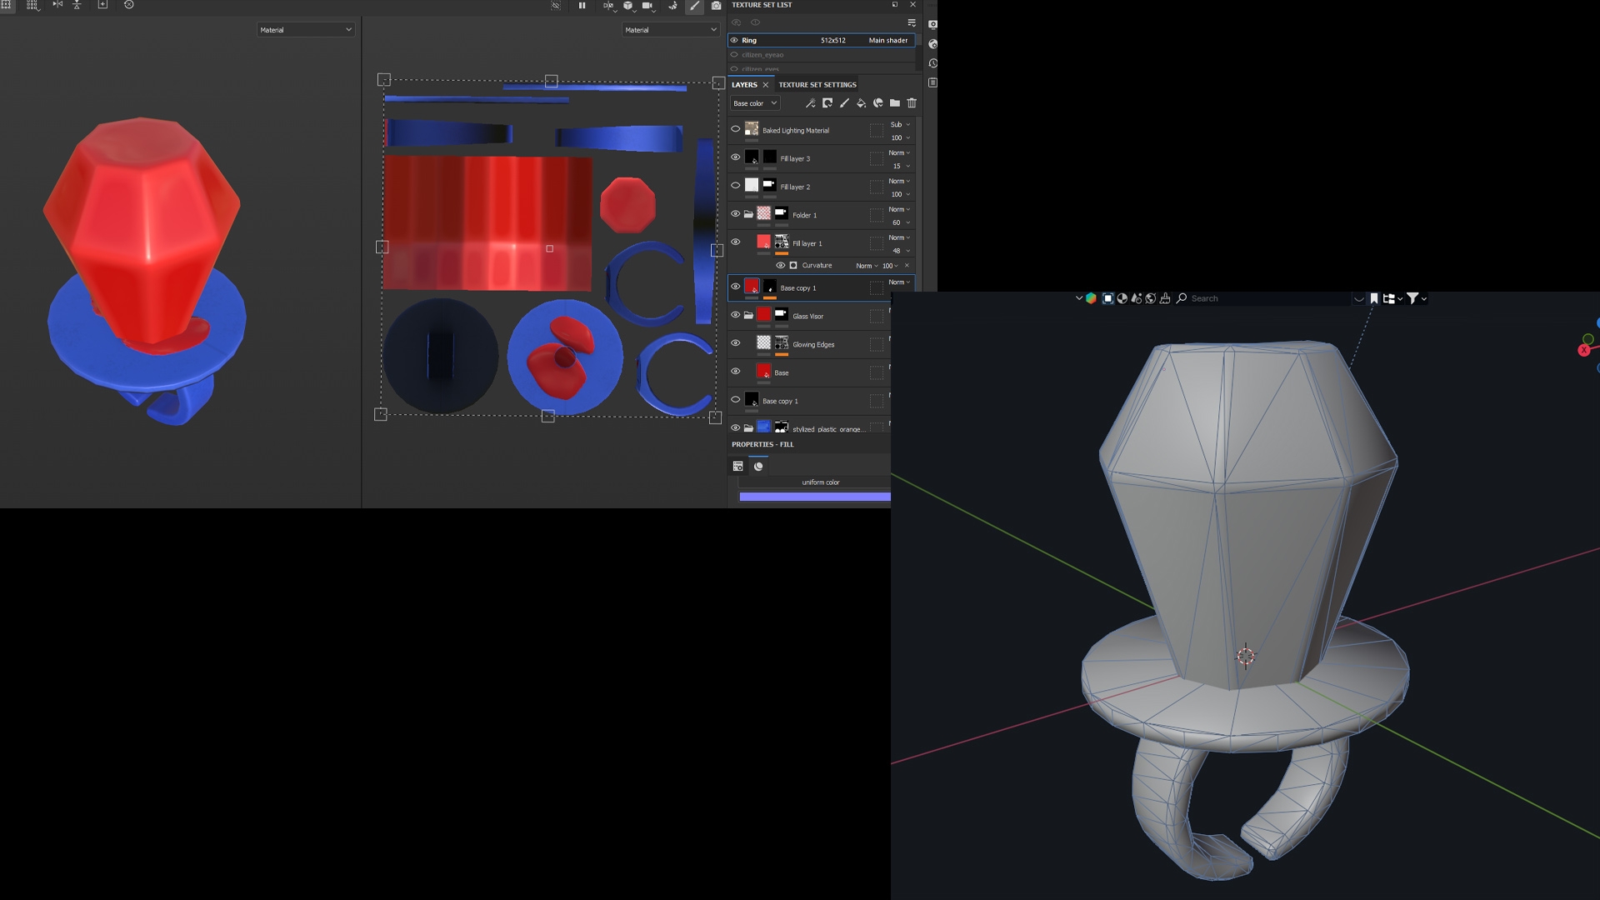
Task: Select the Layers tab
Action: 744,85
